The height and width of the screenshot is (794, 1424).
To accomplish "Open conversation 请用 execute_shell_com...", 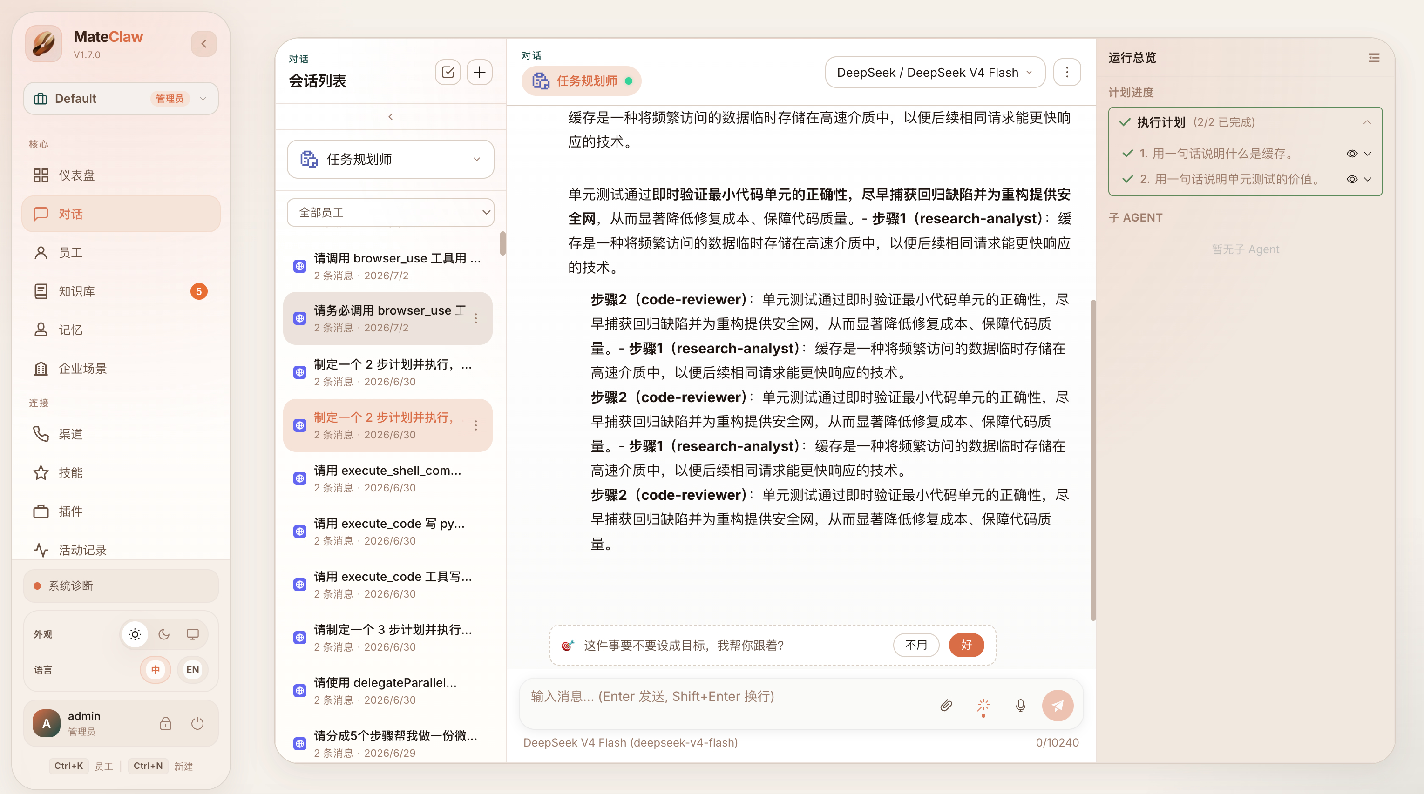I will [x=387, y=478].
